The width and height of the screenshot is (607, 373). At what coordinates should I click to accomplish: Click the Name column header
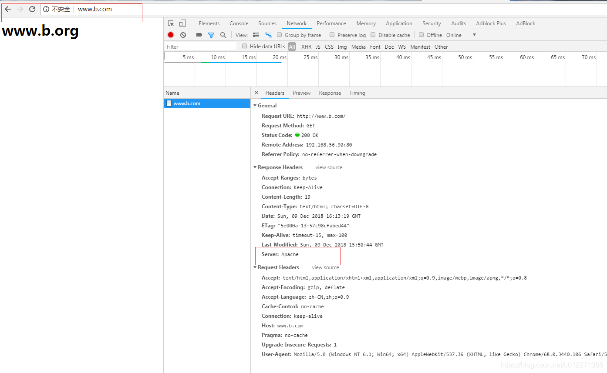point(207,93)
